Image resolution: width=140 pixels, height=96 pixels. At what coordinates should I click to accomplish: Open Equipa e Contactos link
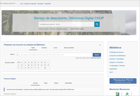click(116, 62)
